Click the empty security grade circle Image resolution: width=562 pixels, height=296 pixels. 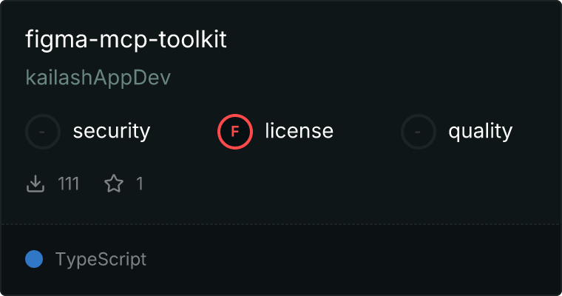[43, 132]
